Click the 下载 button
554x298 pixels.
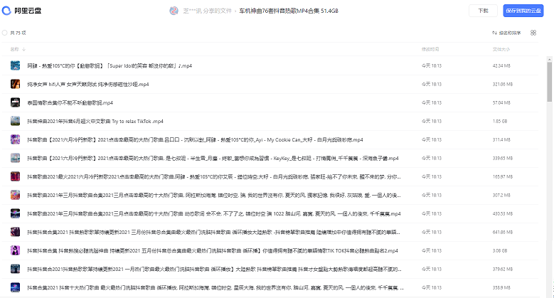coord(483,11)
